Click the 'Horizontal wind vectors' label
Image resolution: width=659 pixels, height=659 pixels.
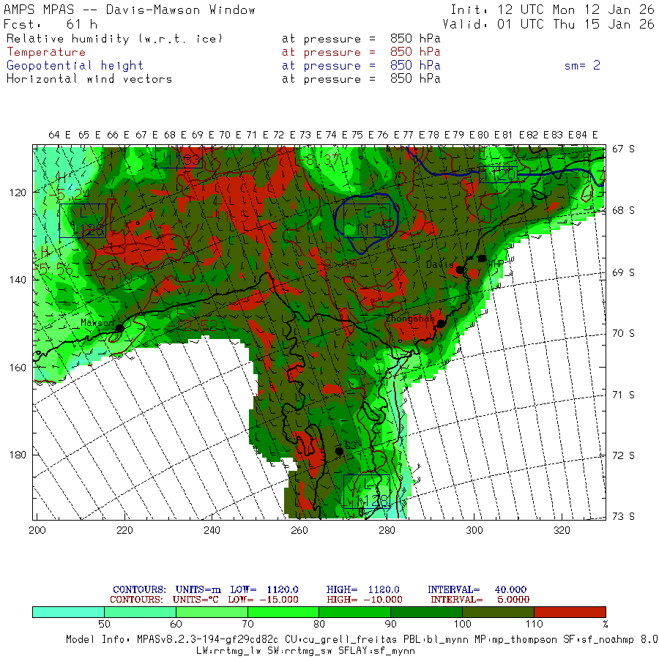coord(89,79)
